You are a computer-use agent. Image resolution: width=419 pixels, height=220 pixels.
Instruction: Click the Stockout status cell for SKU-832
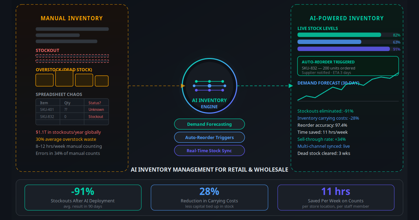click(96, 117)
